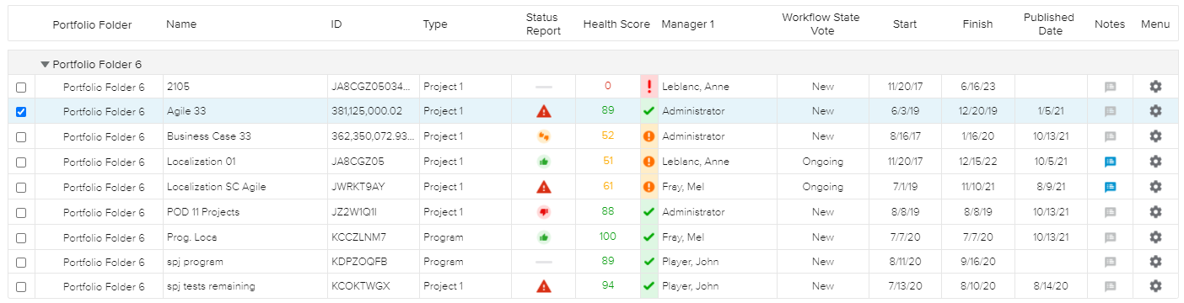Tick the checkbox for spj program
The image size is (1184, 303).
21,262
